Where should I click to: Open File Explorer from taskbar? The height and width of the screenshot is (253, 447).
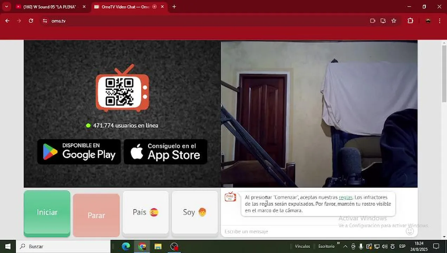(158, 246)
